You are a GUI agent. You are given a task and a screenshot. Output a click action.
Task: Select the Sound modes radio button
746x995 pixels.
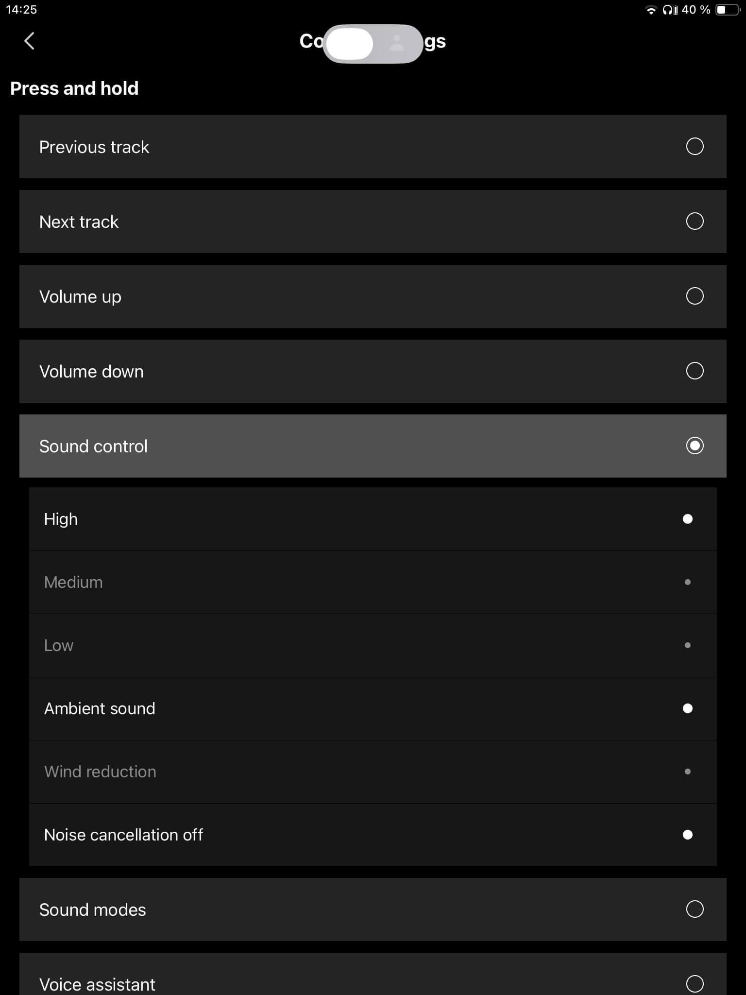pos(695,909)
